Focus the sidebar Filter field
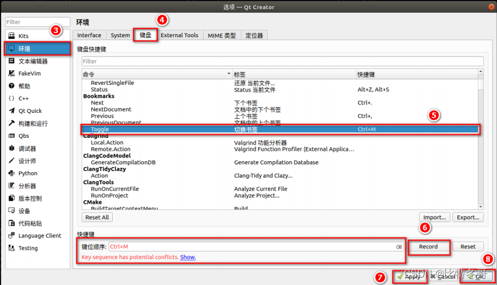 coord(37,22)
